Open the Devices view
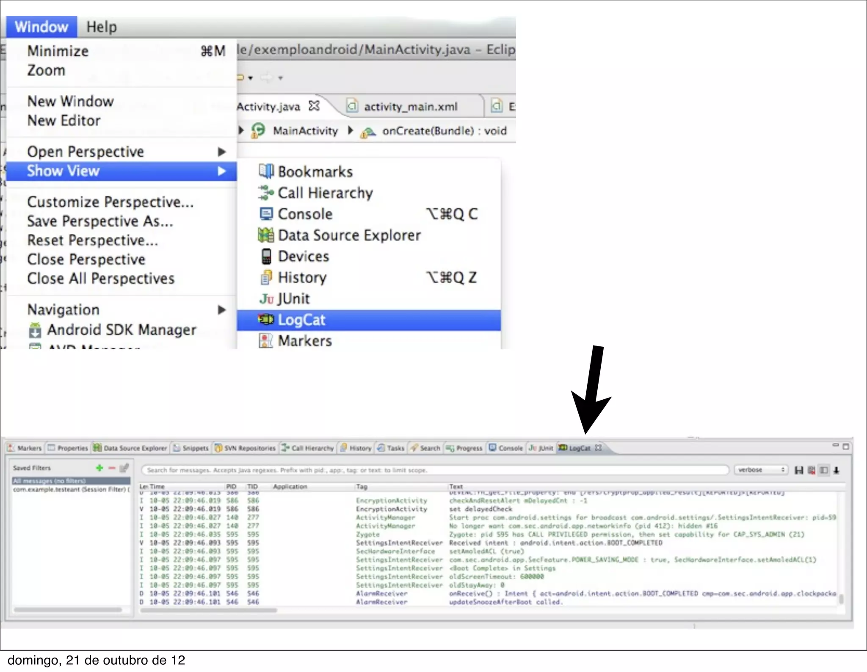This screenshot has height=672, width=867. coord(303,257)
